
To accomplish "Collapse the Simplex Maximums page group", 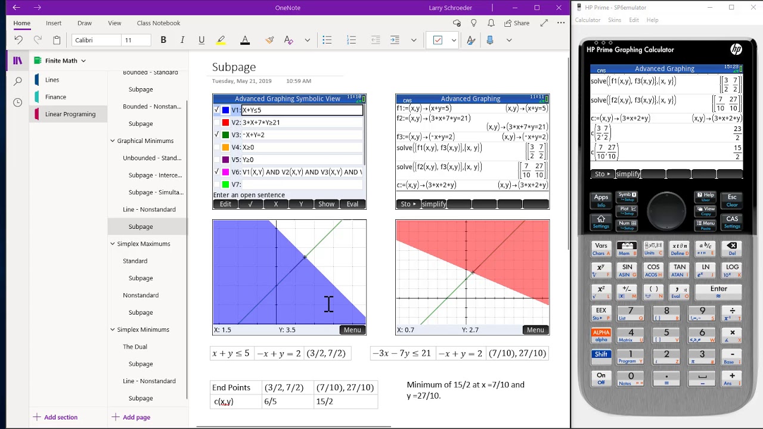I will pyautogui.click(x=112, y=244).
